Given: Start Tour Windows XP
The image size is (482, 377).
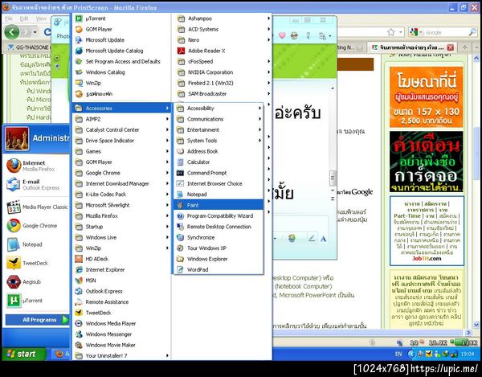Looking at the screenshot, I should click(x=219, y=248).
